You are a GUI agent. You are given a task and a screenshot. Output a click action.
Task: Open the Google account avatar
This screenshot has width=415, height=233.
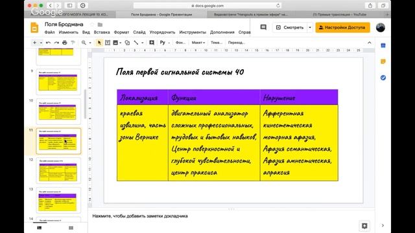[x=381, y=27]
